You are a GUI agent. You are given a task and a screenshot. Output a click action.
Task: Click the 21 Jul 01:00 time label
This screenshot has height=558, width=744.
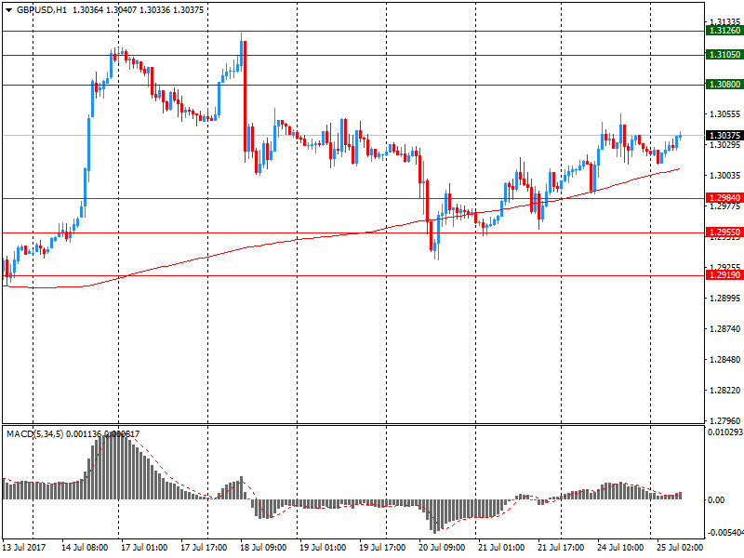click(x=501, y=548)
